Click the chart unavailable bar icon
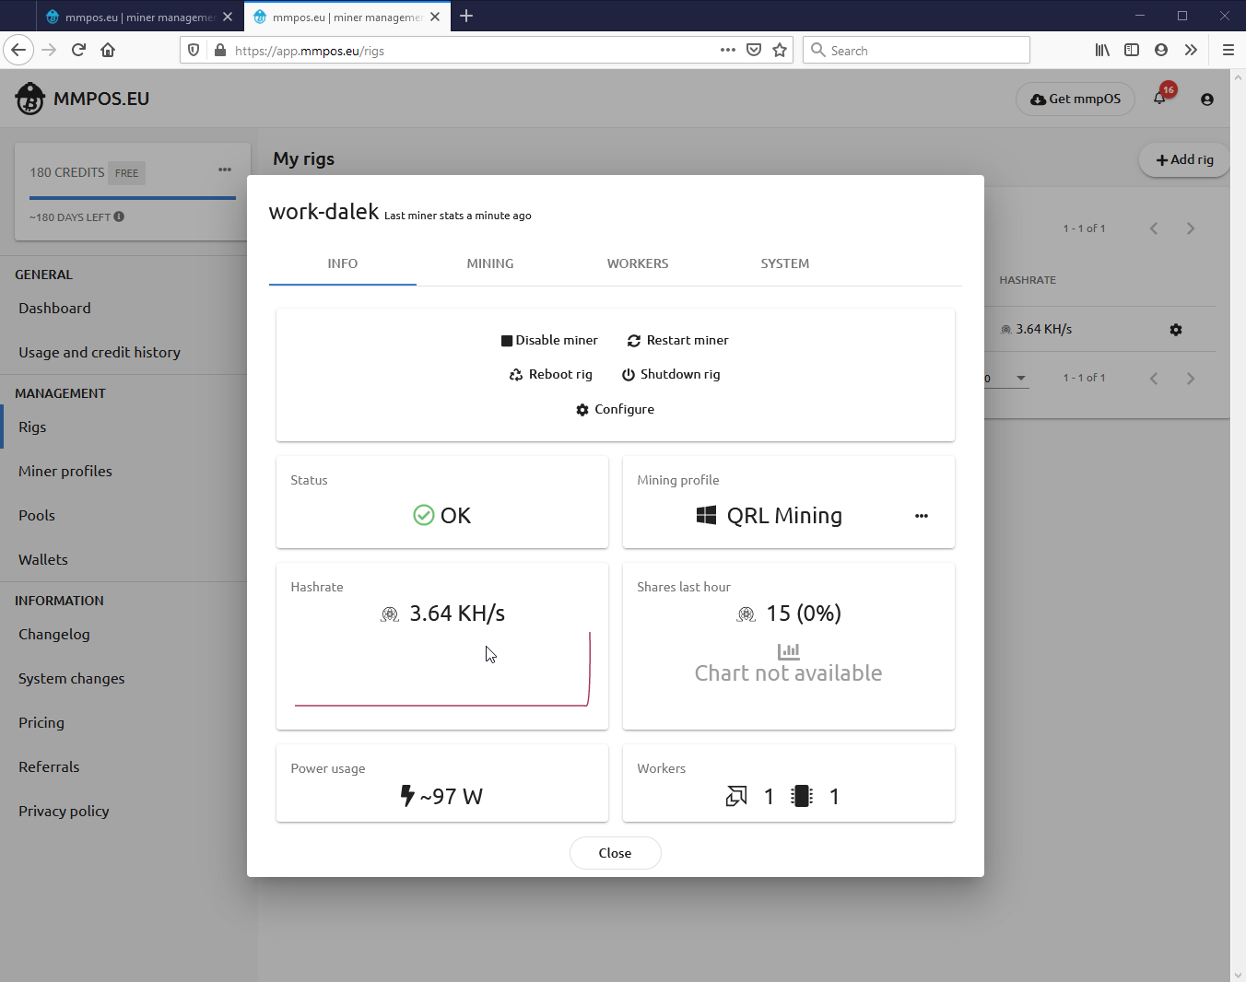Image resolution: width=1246 pixels, height=982 pixels. [x=789, y=651]
